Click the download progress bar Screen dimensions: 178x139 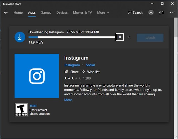72,37
